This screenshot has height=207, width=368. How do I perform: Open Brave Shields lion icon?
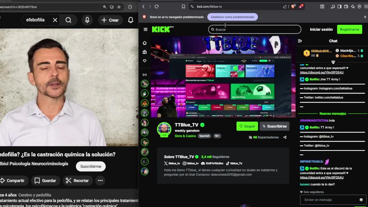(293, 6)
